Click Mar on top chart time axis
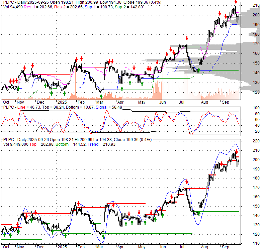261x249 pixels. (100, 102)
